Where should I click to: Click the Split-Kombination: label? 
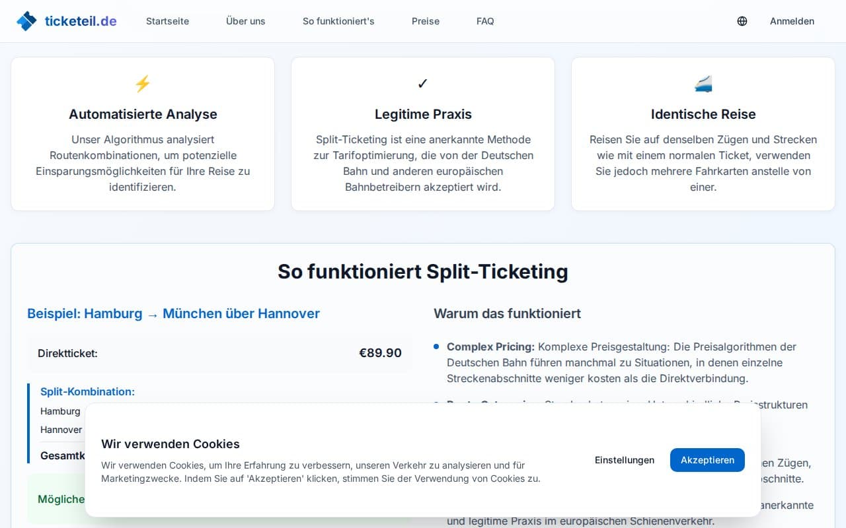tap(87, 391)
